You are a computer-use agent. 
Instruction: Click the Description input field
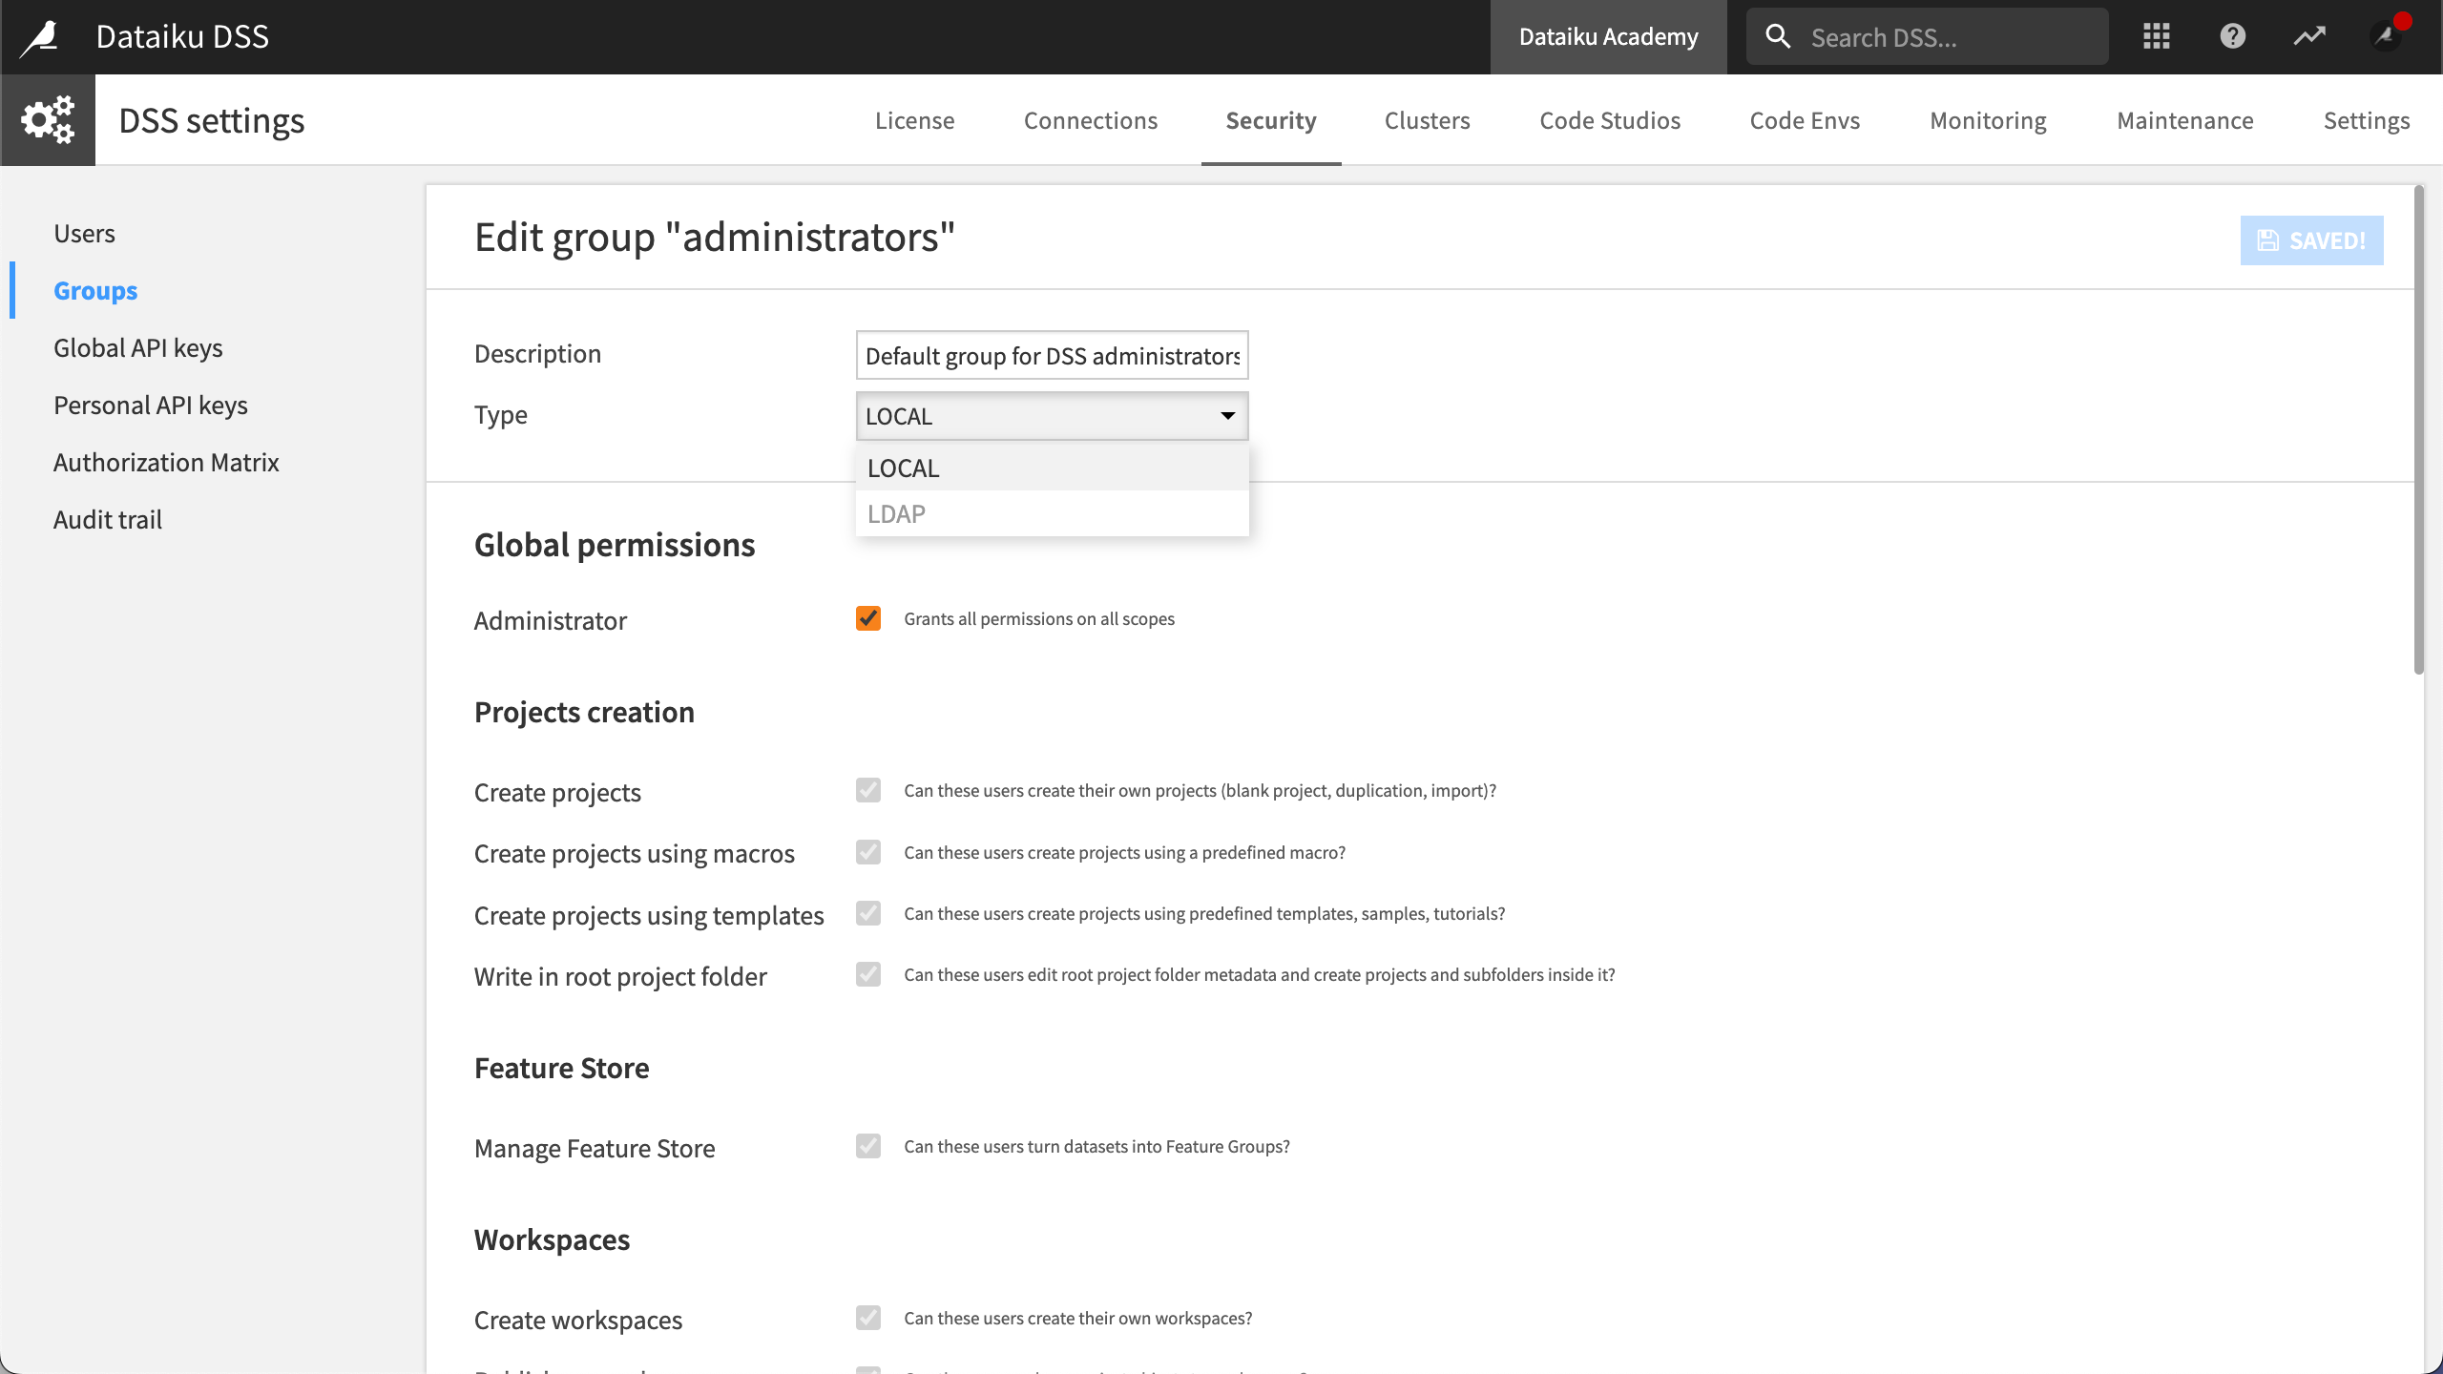(x=1051, y=355)
